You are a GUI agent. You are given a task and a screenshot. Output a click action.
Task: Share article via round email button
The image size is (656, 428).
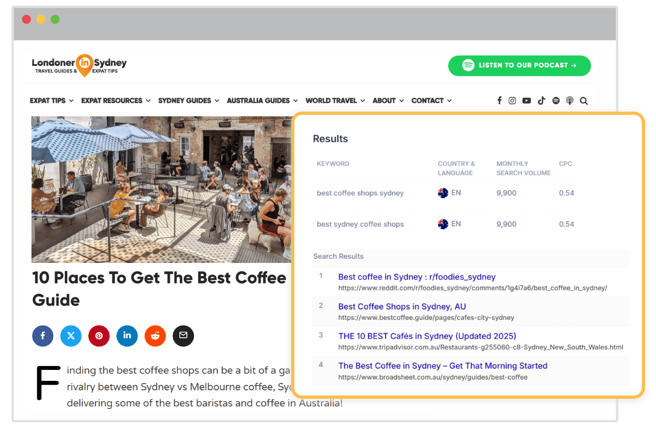point(183,336)
